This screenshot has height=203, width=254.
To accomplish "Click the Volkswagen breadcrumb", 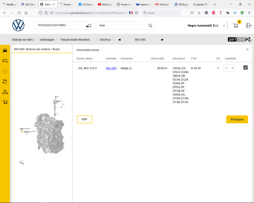I will (x=47, y=40).
